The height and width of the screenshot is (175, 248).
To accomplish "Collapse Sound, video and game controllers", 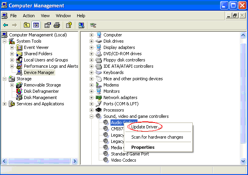I will (x=91, y=116).
